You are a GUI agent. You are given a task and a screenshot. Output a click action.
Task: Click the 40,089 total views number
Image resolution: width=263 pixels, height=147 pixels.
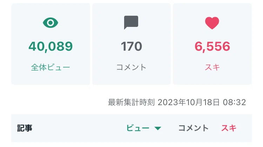pyautogui.click(x=50, y=46)
